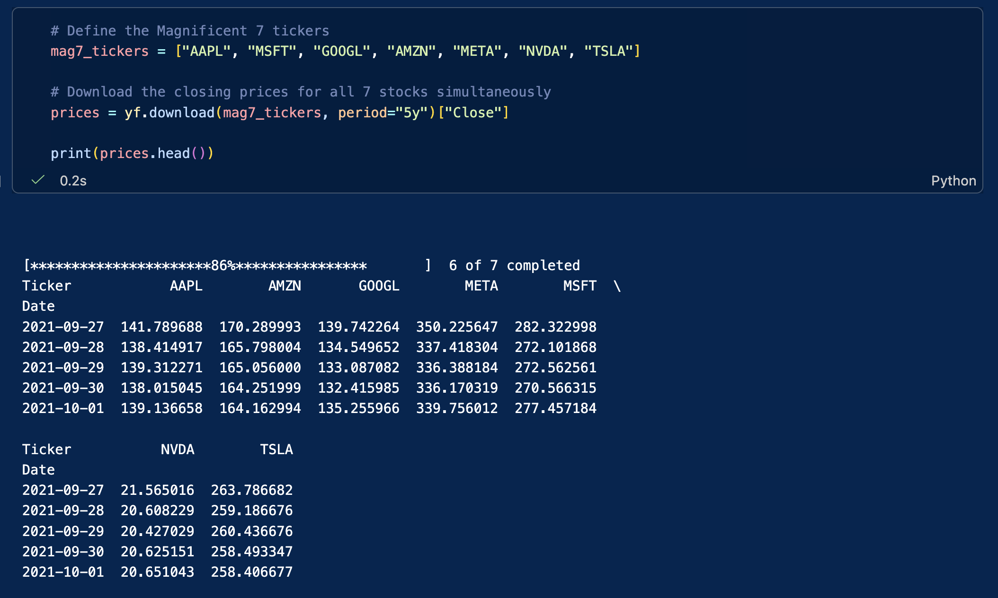This screenshot has width=998, height=598.
Task: Click the print(prices.head()) statement
Action: coord(133,153)
